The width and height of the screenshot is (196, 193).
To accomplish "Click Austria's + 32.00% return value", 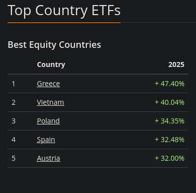I will 169,158.
